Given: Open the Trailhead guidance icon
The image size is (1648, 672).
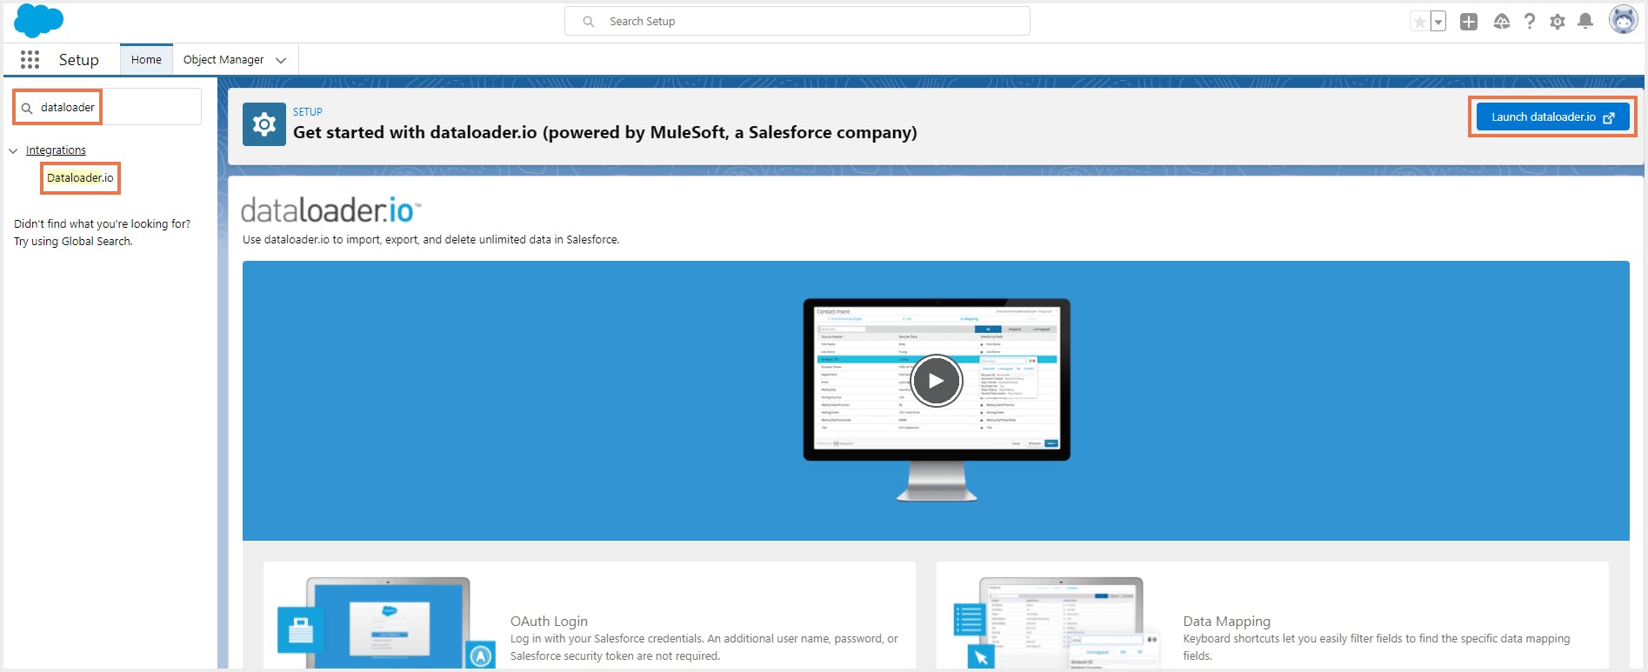Looking at the screenshot, I should 1501,22.
